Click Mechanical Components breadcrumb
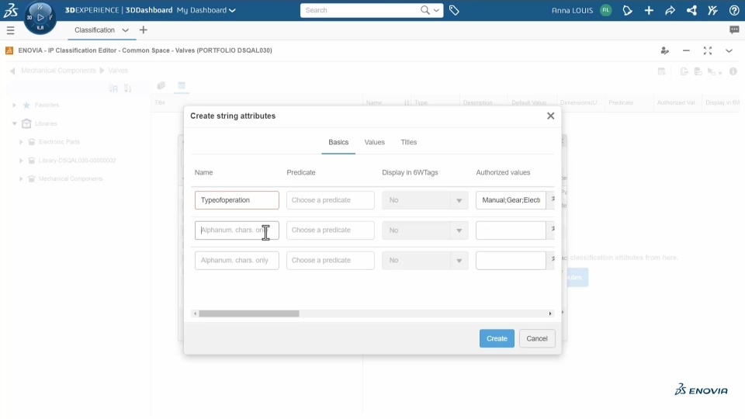 58,71
